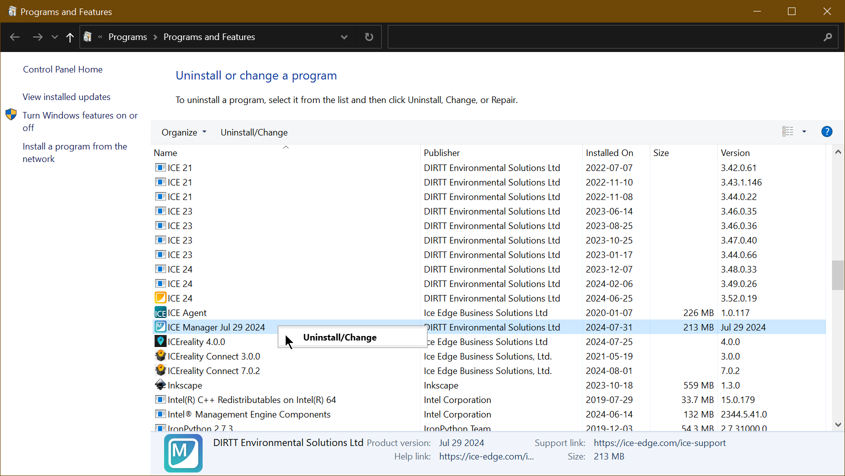Viewport: 845px width, 476px height.
Task: Click the truncated help link https://ice-edge.com/i...
Action: pos(486,456)
